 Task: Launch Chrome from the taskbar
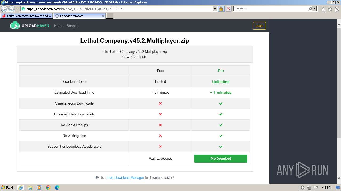[x=48, y=187]
